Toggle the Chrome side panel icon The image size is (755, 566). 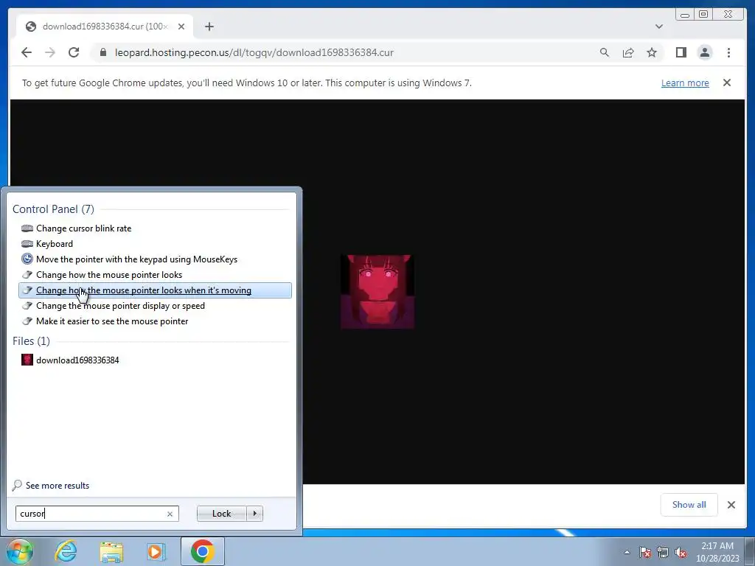click(x=681, y=52)
